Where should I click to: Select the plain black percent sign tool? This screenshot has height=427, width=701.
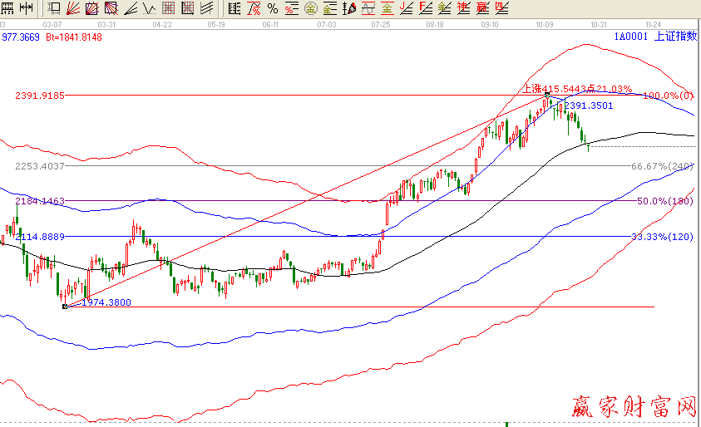[x=273, y=9]
